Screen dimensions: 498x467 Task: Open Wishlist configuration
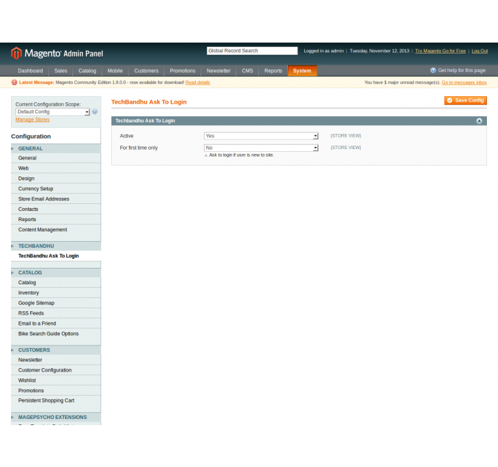pos(56,380)
